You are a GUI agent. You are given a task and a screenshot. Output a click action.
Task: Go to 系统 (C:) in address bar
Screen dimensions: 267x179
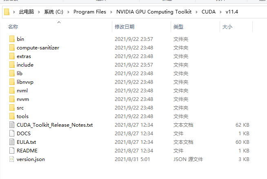coord(53,12)
